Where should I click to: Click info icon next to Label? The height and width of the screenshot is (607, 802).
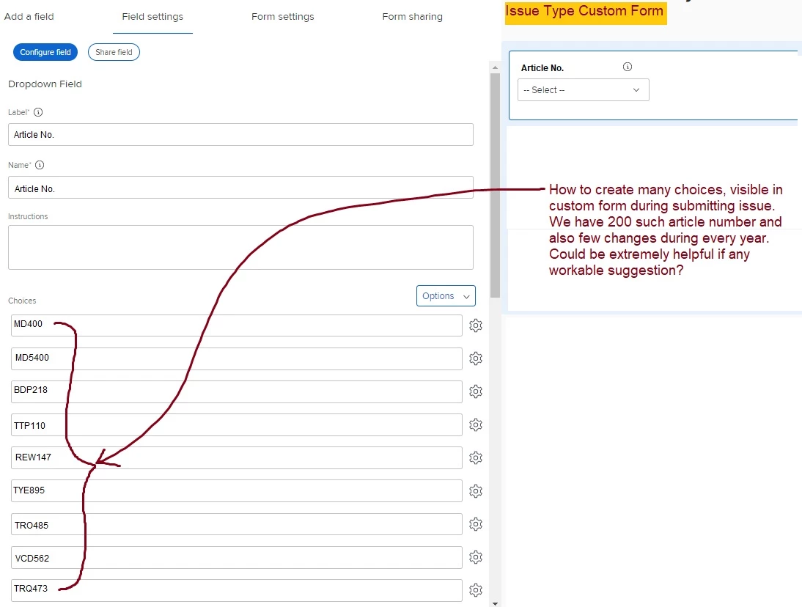point(38,112)
